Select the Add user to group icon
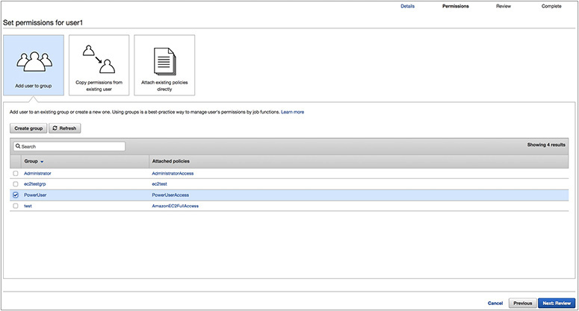 click(x=33, y=60)
